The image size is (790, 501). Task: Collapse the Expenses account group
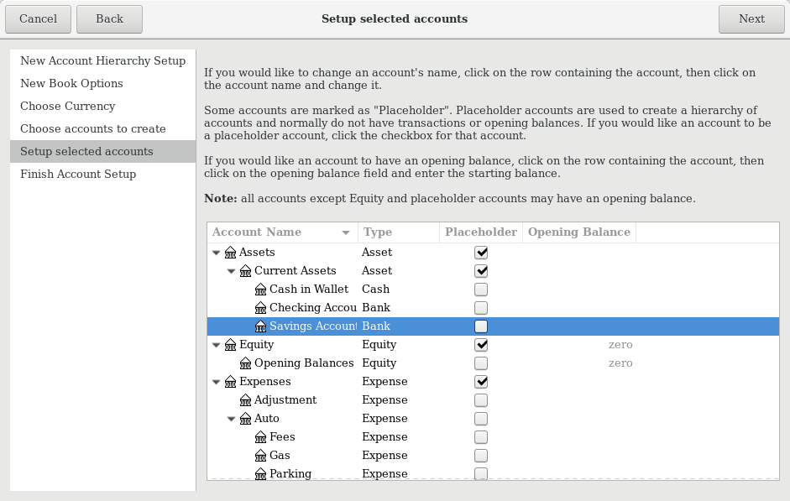point(217,382)
